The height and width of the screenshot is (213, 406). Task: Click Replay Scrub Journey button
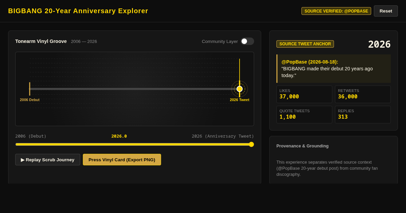(48, 160)
